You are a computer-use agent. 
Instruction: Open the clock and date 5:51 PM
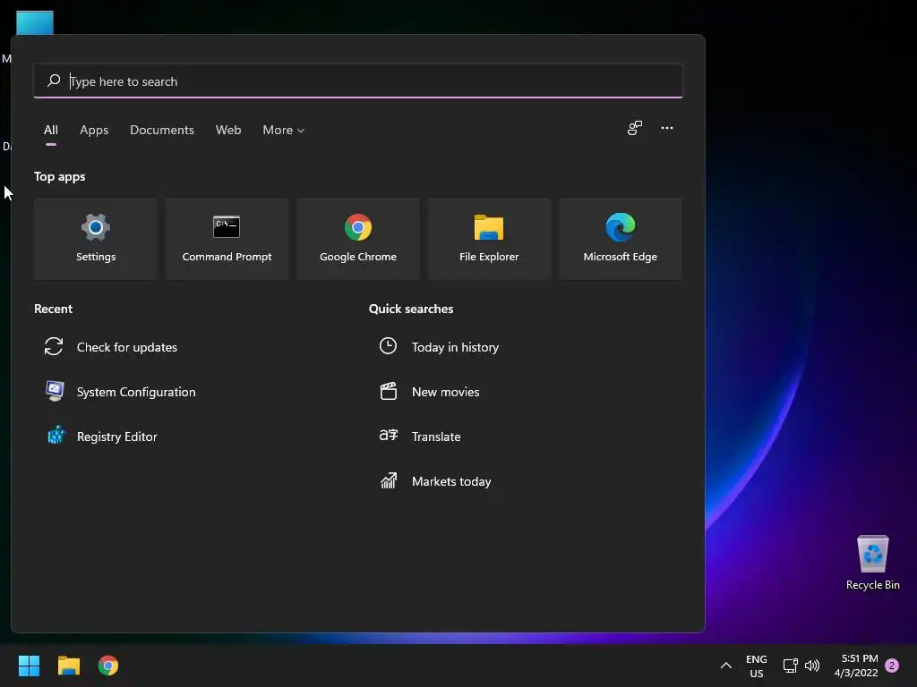tap(856, 666)
